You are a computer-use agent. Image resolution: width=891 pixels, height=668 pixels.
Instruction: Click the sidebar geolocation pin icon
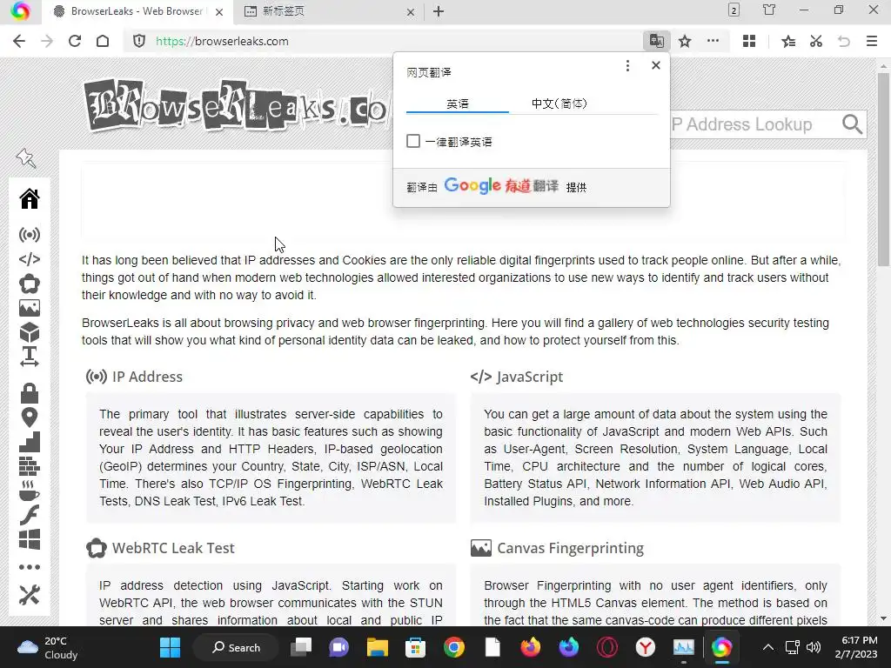[30, 417]
